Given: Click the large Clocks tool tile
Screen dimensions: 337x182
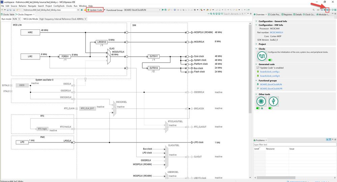Looking at the screenshot, I should [262, 56].
